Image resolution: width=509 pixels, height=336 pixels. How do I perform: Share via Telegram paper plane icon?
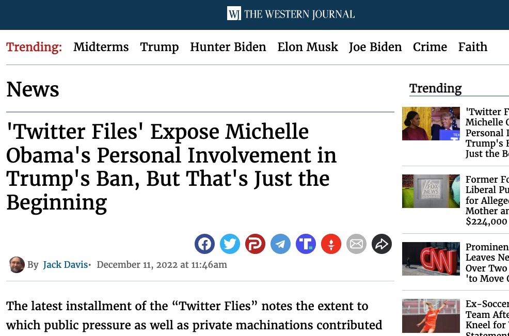pos(280,244)
